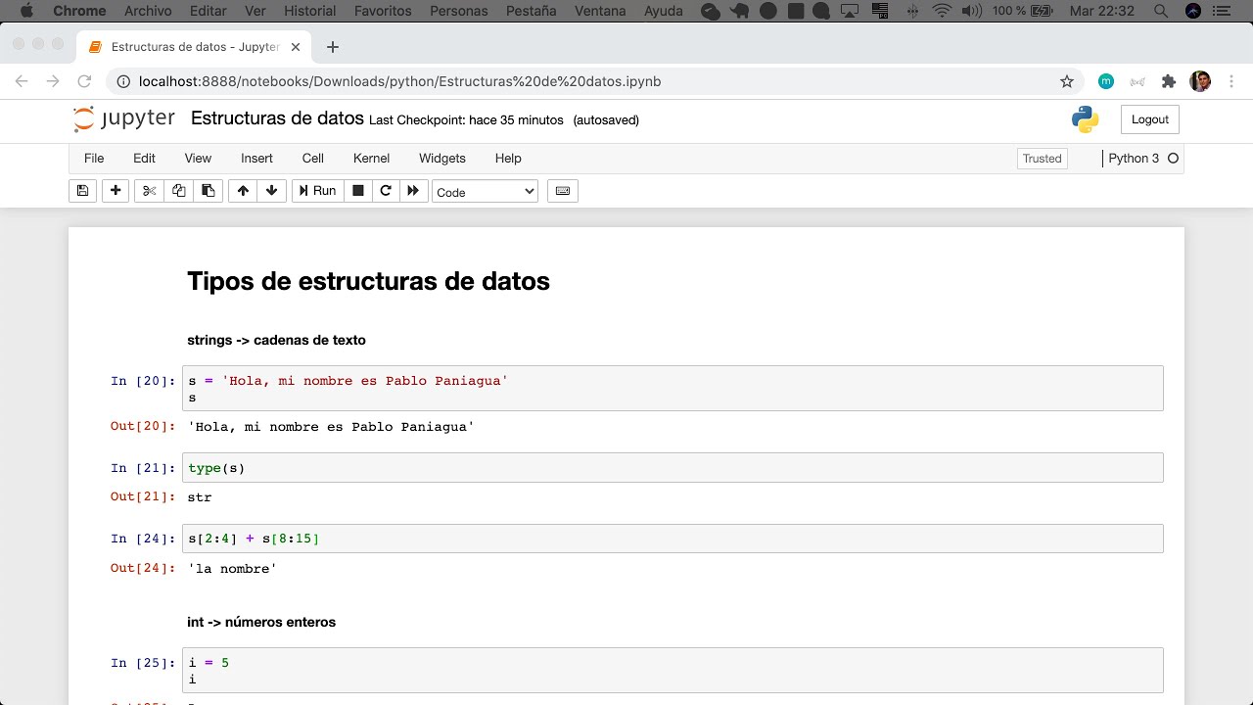Screen dimensions: 1253x705
Task: Open Spotlight search icon
Action: click(1161, 11)
